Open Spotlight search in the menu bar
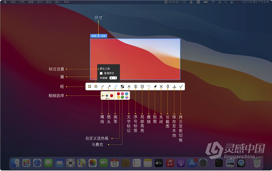272x171 pixels. click(x=226, y=2)
